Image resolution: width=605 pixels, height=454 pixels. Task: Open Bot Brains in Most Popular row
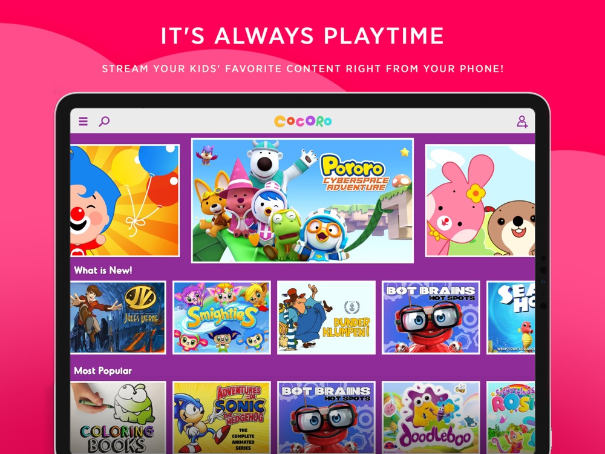point(326,417)
